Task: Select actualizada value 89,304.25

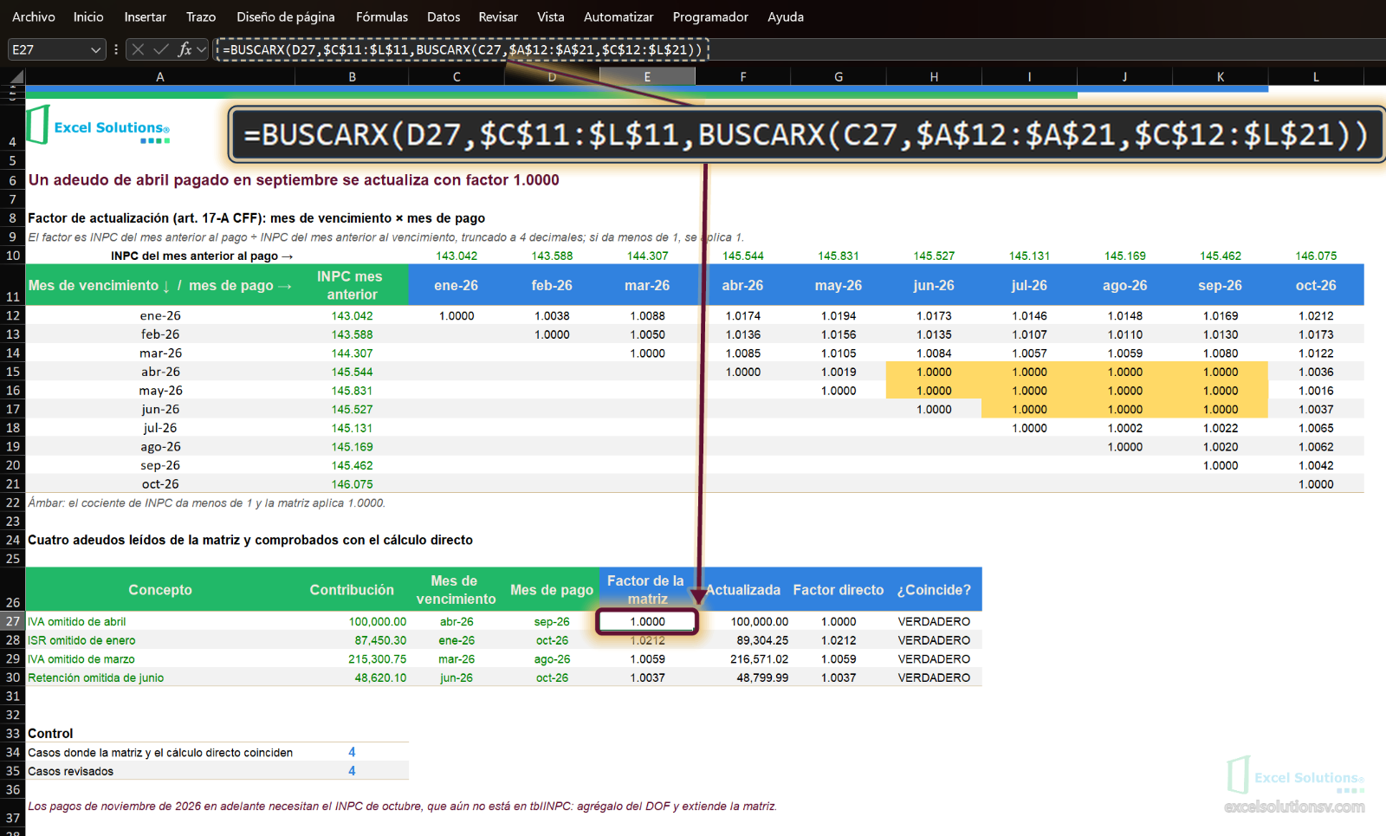Action: click(x=743, y=640)
